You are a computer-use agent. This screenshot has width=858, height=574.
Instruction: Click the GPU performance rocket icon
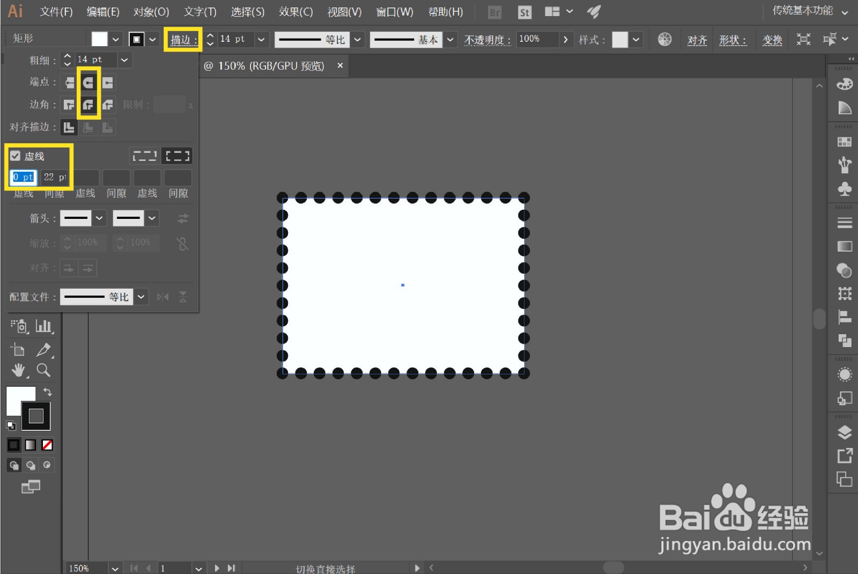point(594,12)
